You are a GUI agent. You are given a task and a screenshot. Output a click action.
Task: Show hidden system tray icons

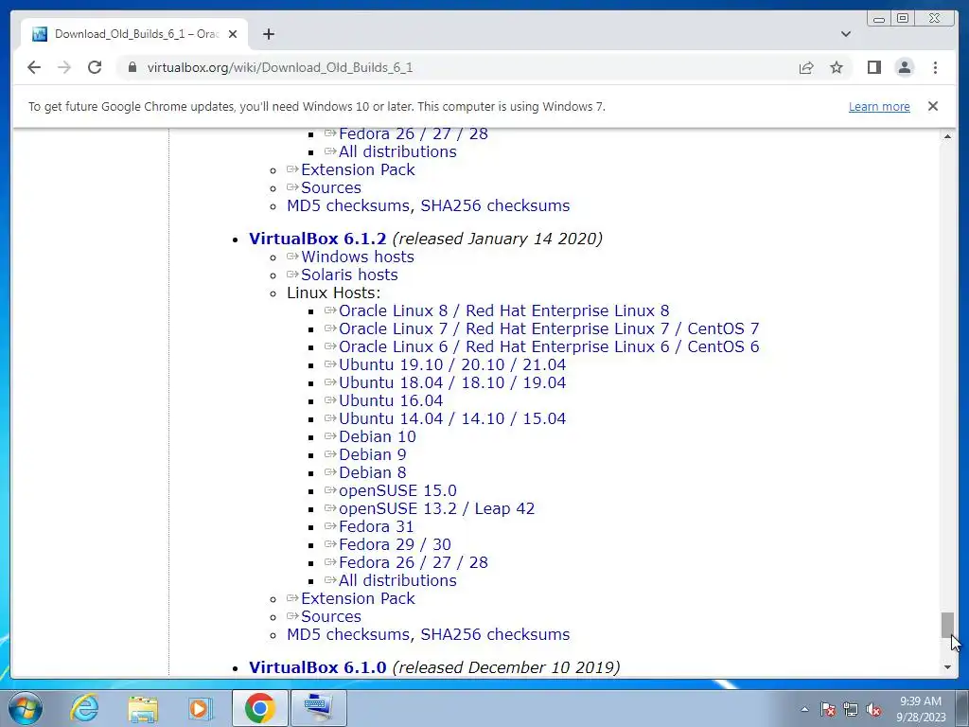(x=804, y=709)
